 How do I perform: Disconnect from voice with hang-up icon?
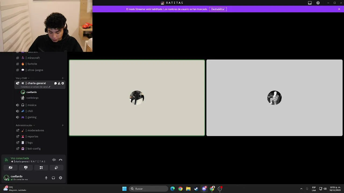(60, 160)
